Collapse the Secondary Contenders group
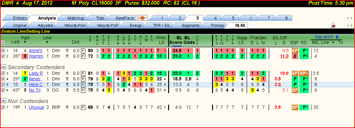This screenshot has width=355, height=128. point(3,67)
